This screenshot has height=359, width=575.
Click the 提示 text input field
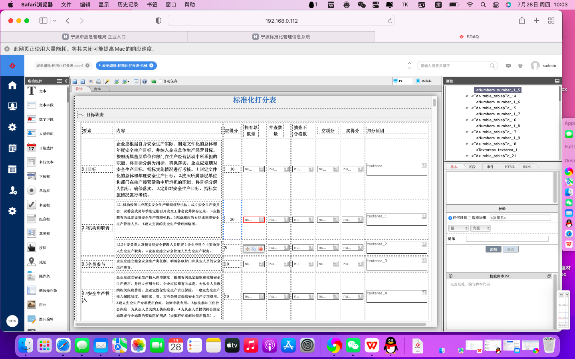pyautogui.click(x=507, y=239)
